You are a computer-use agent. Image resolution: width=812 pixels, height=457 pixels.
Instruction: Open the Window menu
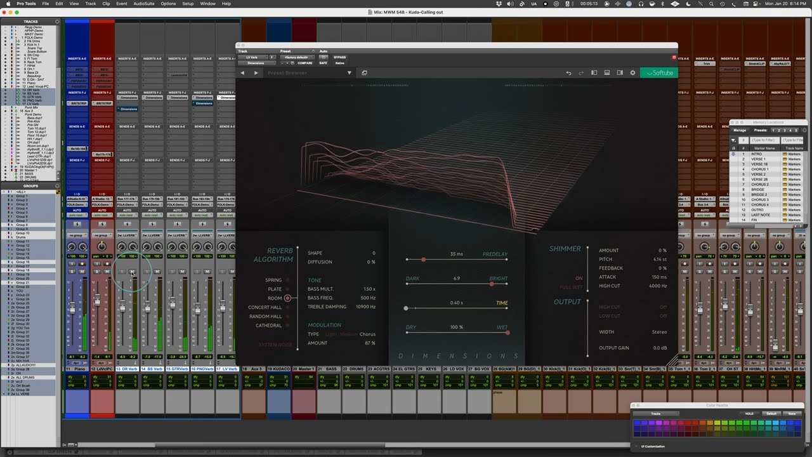click(x=207, y=4)
